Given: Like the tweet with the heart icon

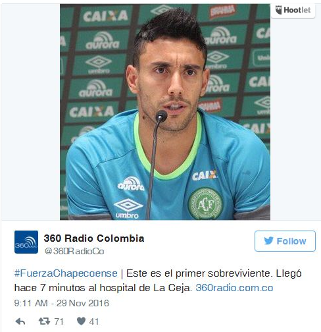Looking at the screenshot, I should 81,321.
